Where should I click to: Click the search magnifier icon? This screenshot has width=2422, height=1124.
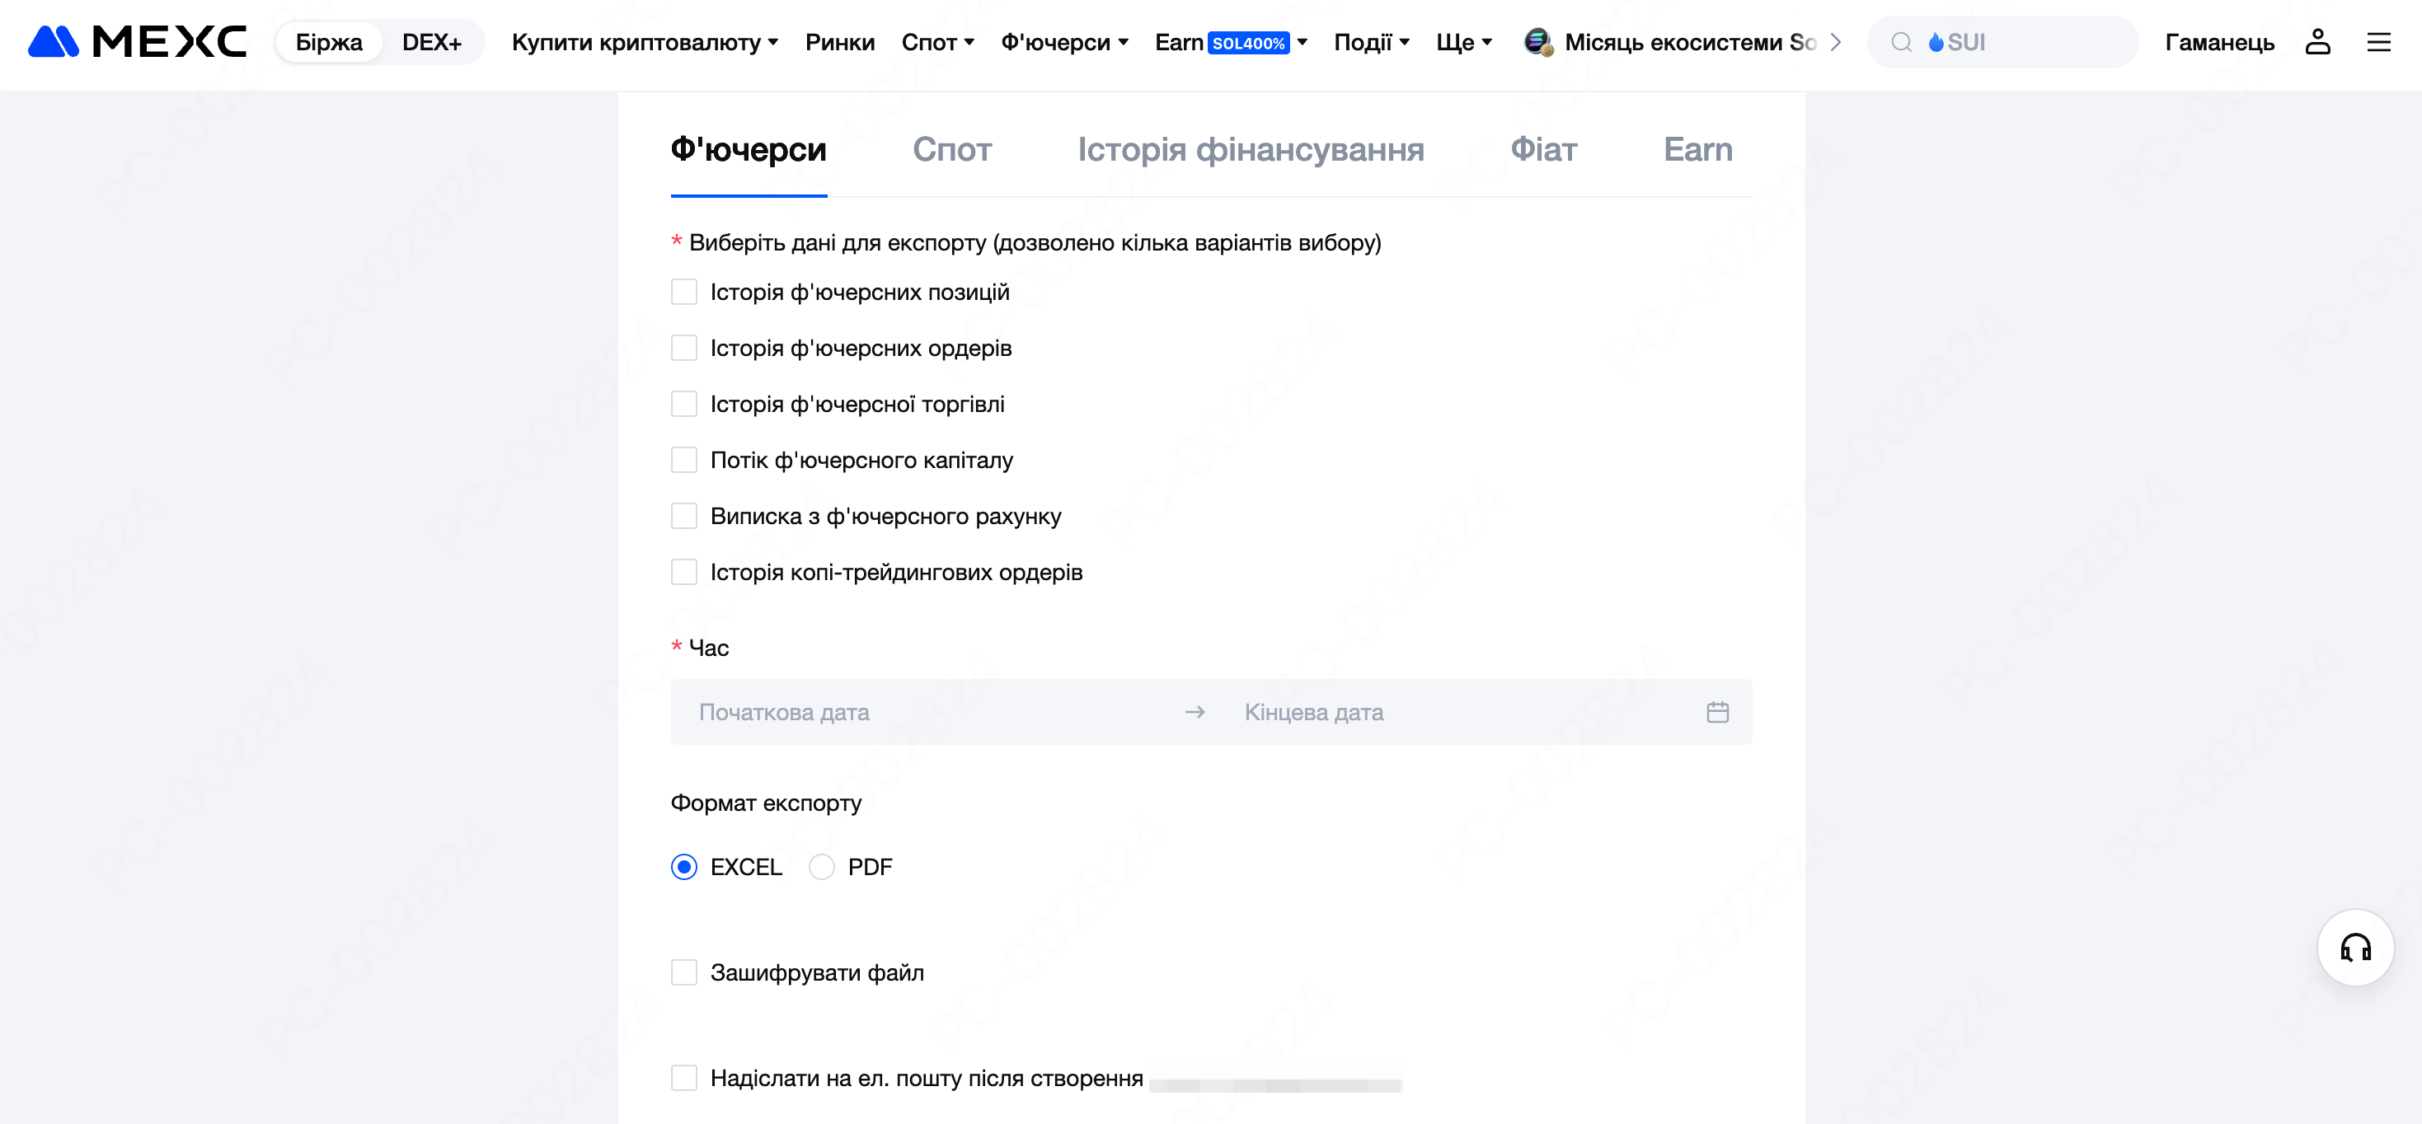pyautogui.click(x=1901, y=41)
